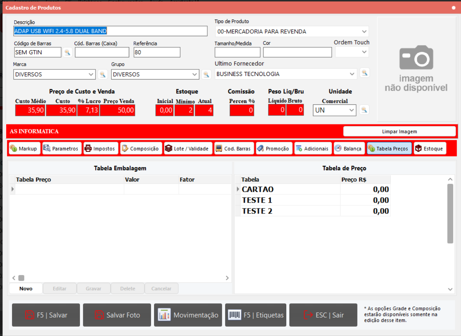Screen dimensions: 461x336
Task: Click the product image placeholder
Action: point(416,69)
